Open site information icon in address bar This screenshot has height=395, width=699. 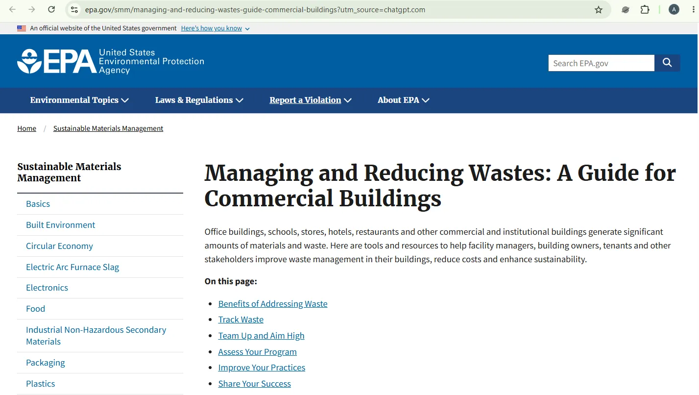coord(74,9)
